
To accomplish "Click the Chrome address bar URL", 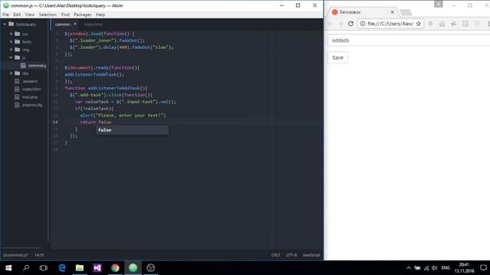I will pyautogui.click(x=390, y=24).
